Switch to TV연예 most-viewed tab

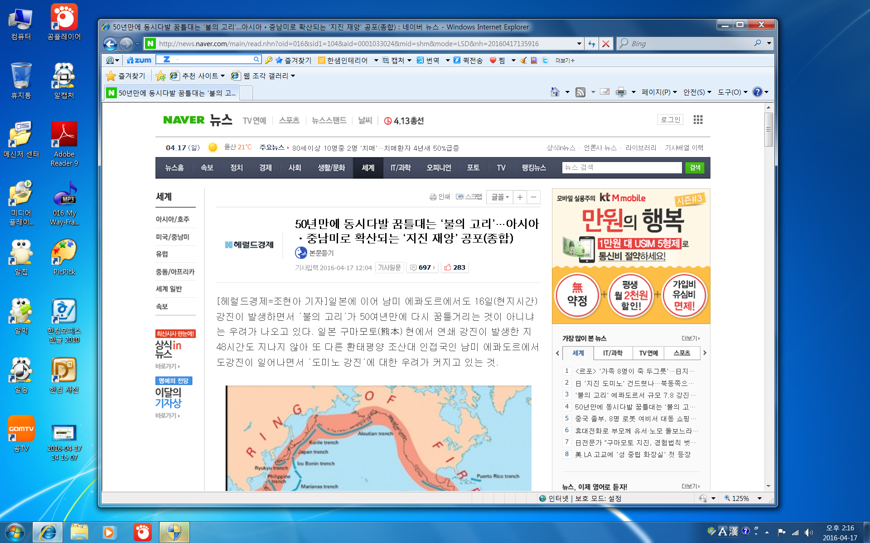pyautogui.click(x=648, y=353)
